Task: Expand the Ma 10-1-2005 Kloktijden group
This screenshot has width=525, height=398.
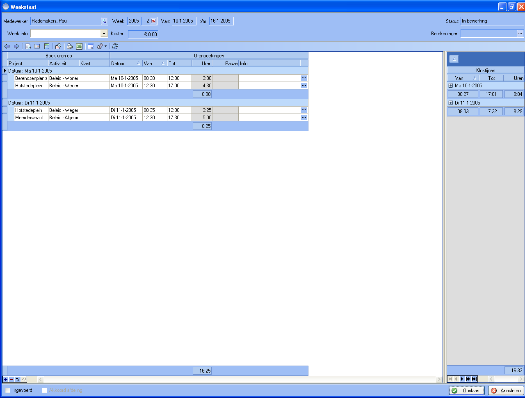Action: [450, 86]
